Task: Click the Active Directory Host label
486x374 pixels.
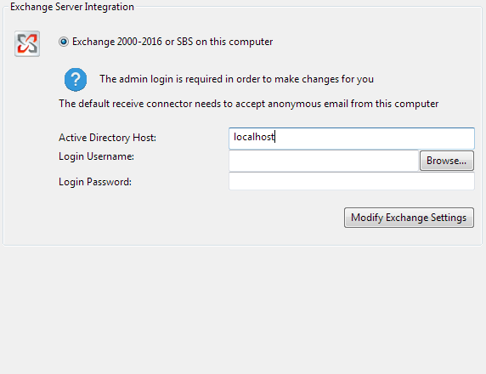Action: (107, 138)
